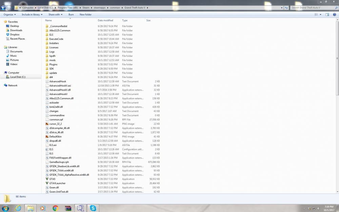Select Documents under Libraries
Screen dimensions: 339x212
pos(16,52)
